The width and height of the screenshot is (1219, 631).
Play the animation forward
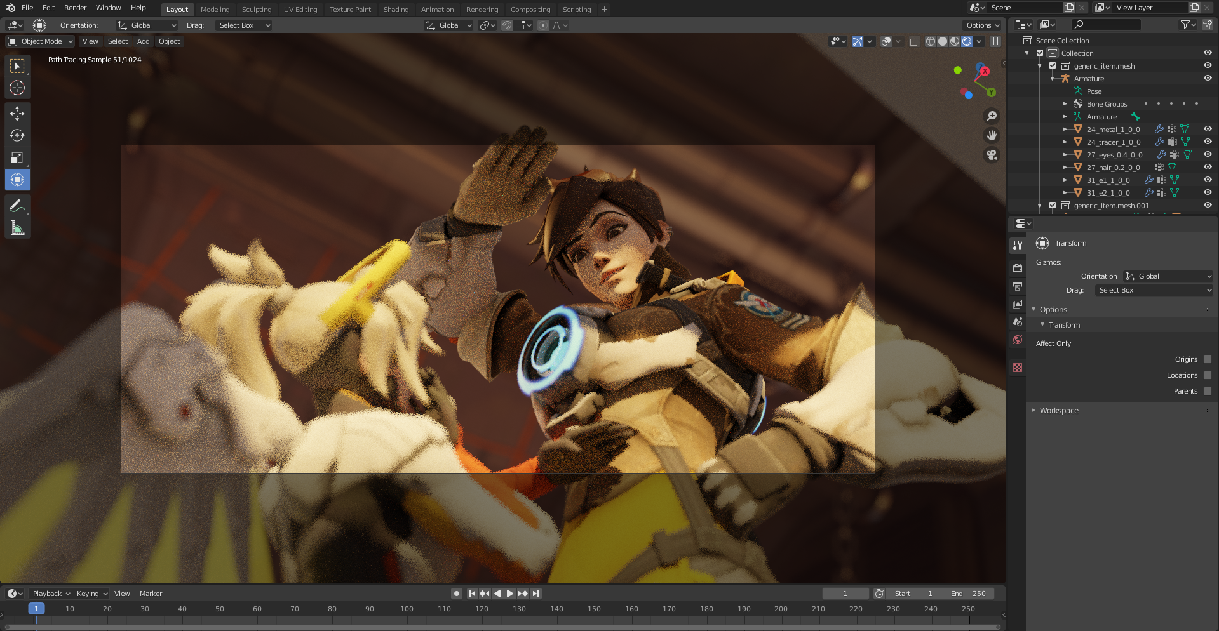pos(510,594)
